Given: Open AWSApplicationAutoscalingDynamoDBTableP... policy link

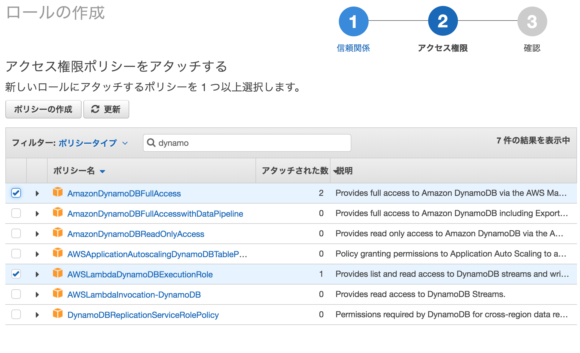Looking at the screenshot, I should pos(157,254).
